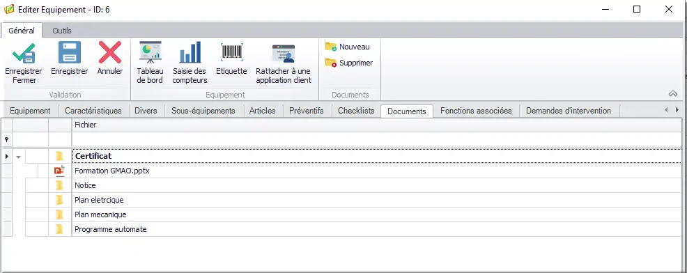Open the Checklists tab
This screenshot has height=273, width=687.
[356, 111]
